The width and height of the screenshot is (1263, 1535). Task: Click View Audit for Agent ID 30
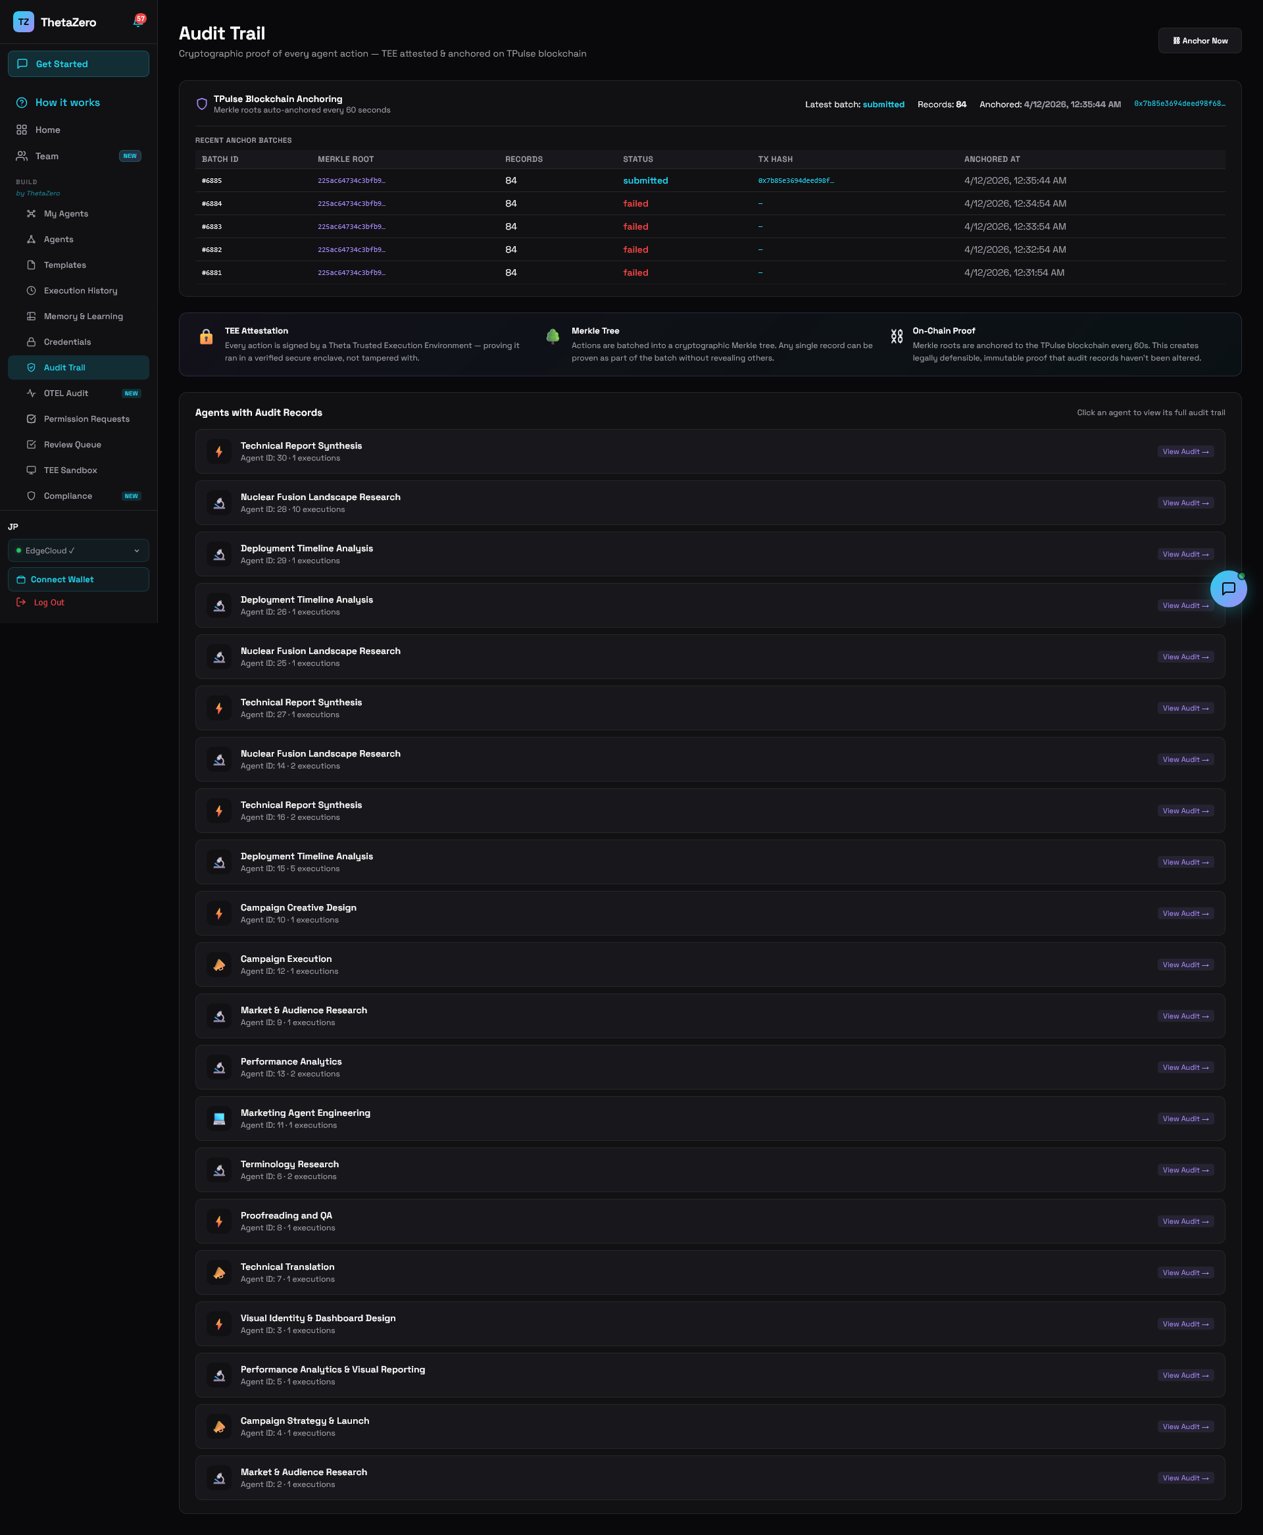[1185, 452]
